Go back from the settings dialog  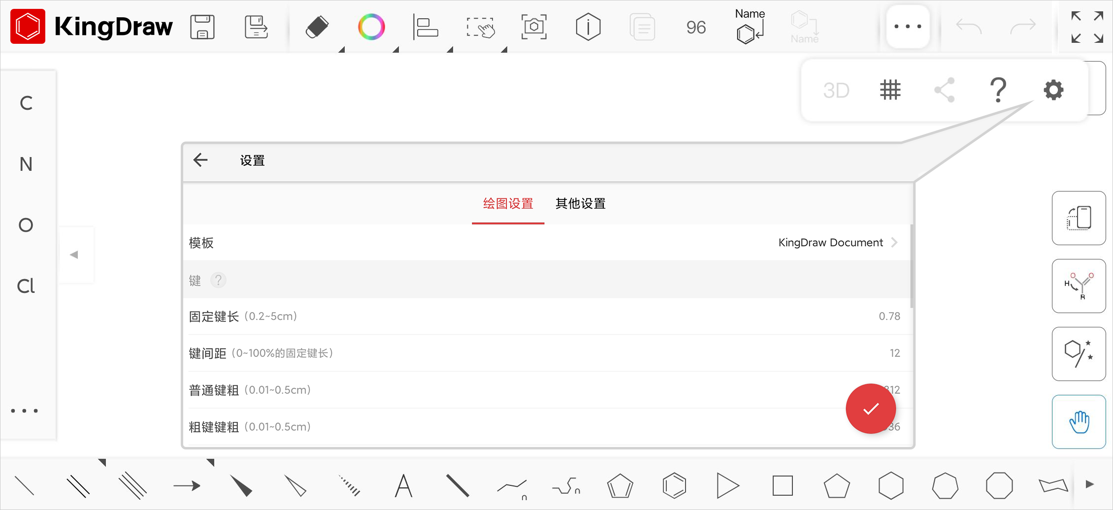(200, 160)
